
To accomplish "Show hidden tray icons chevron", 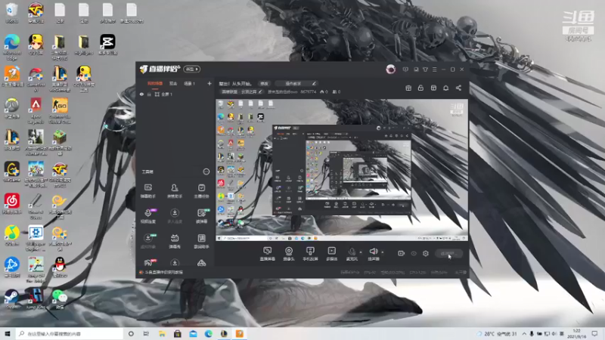I will [x=524, y=333].
